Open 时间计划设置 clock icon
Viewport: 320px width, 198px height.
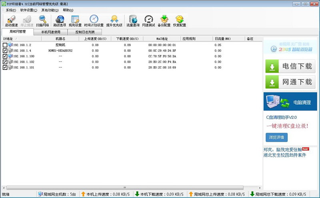tap(94, 19)
